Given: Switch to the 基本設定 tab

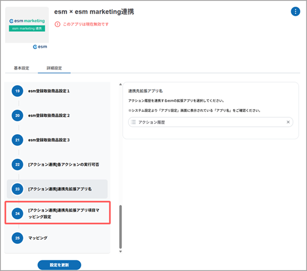Looking at the screenshot, I should click(21, 68).
